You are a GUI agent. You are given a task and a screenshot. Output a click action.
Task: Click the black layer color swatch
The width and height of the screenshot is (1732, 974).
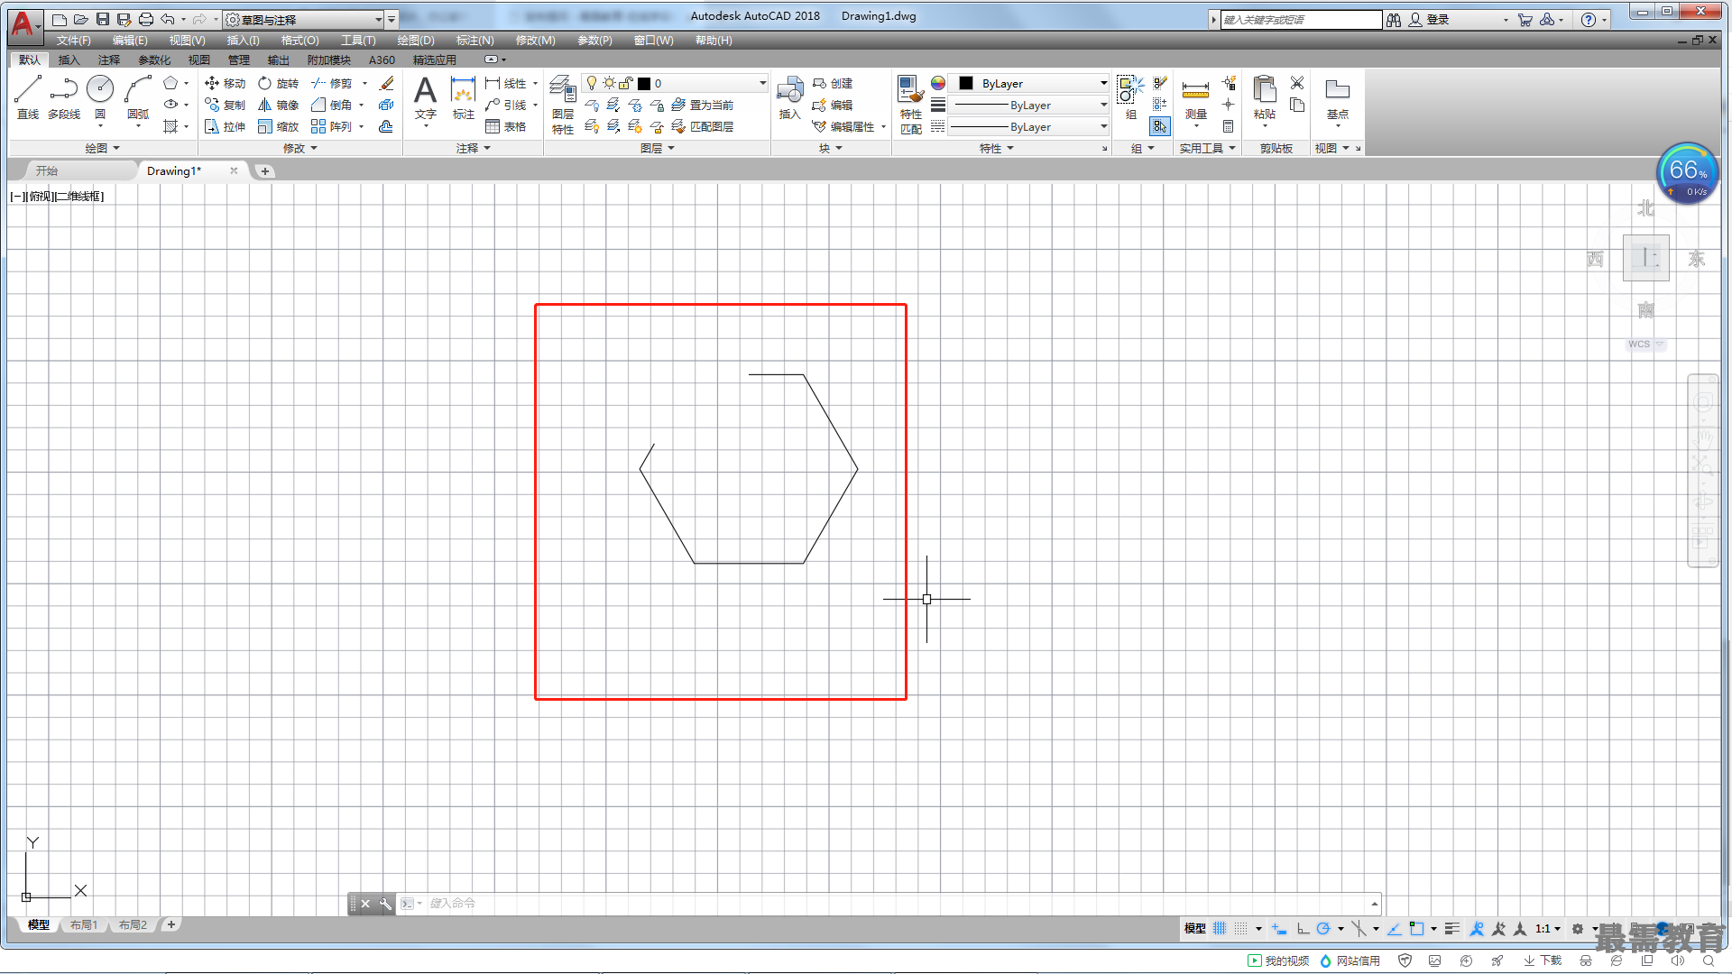point(644,83)
